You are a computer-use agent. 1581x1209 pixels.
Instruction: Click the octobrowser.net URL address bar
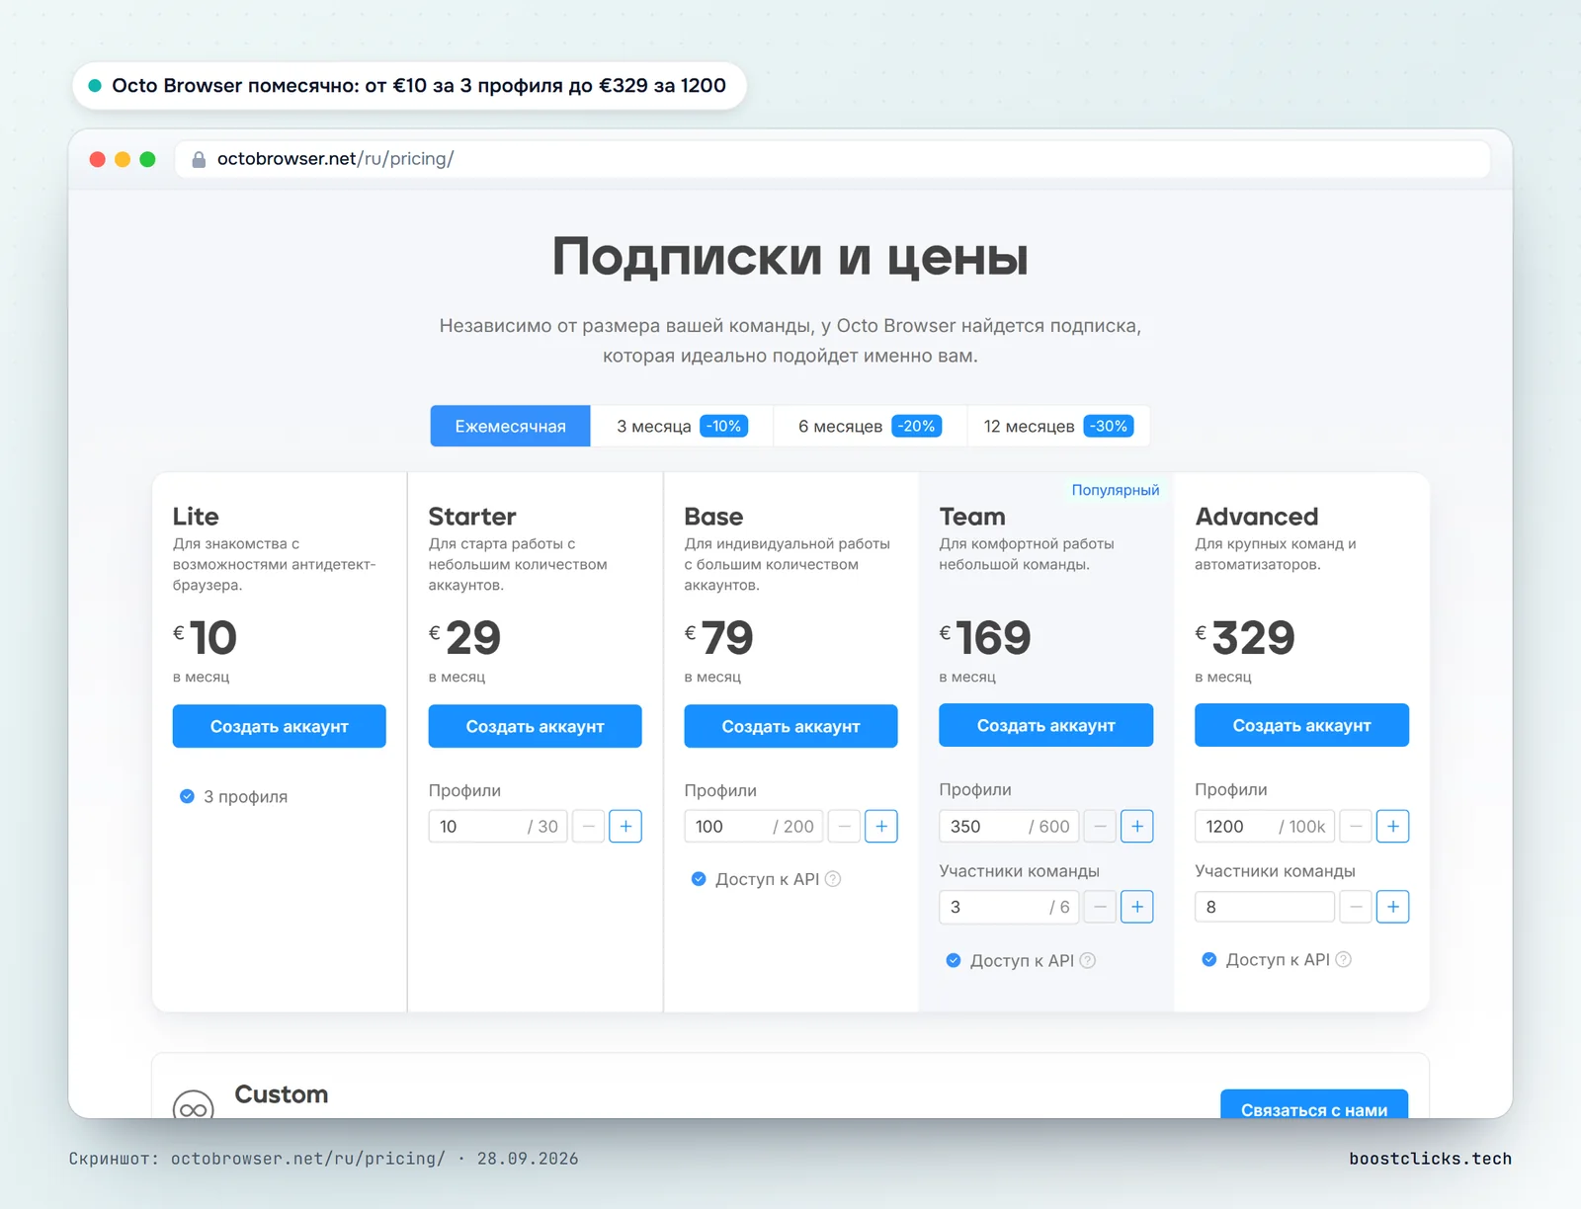[x=832, y=159]
